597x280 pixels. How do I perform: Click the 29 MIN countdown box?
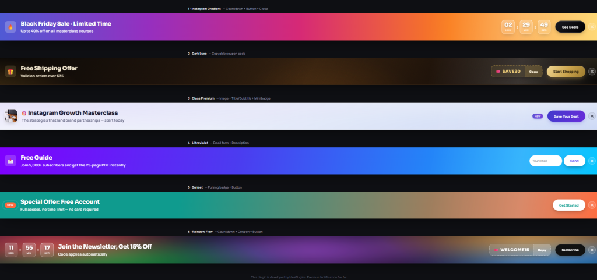click(526, 27)
